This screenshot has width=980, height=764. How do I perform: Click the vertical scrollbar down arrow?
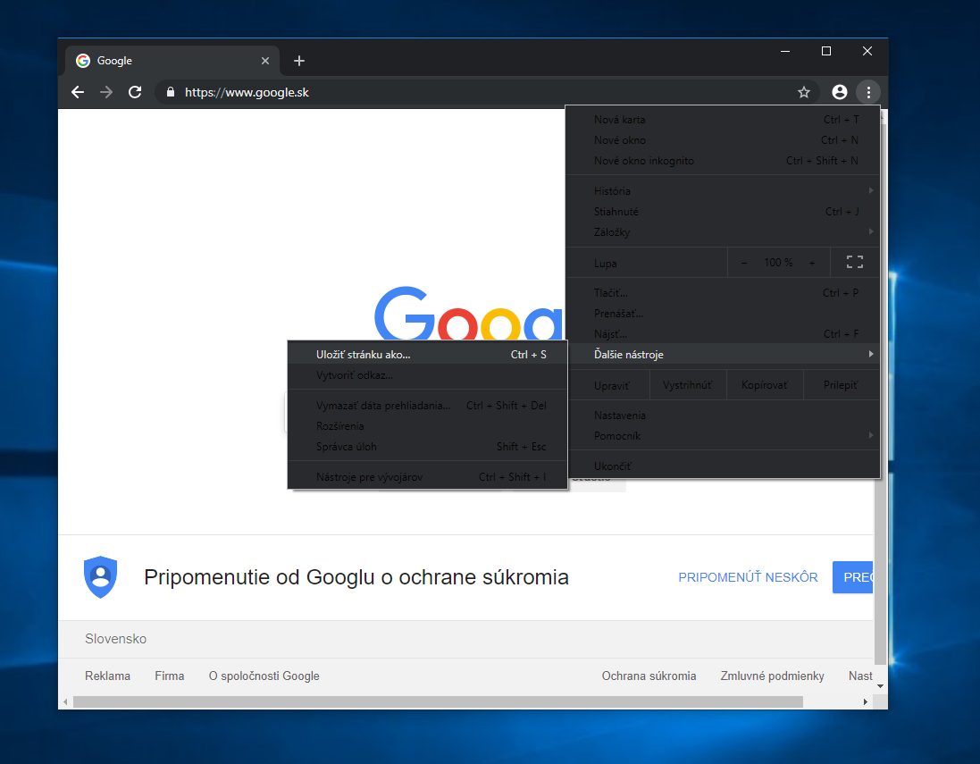point(880,686)
